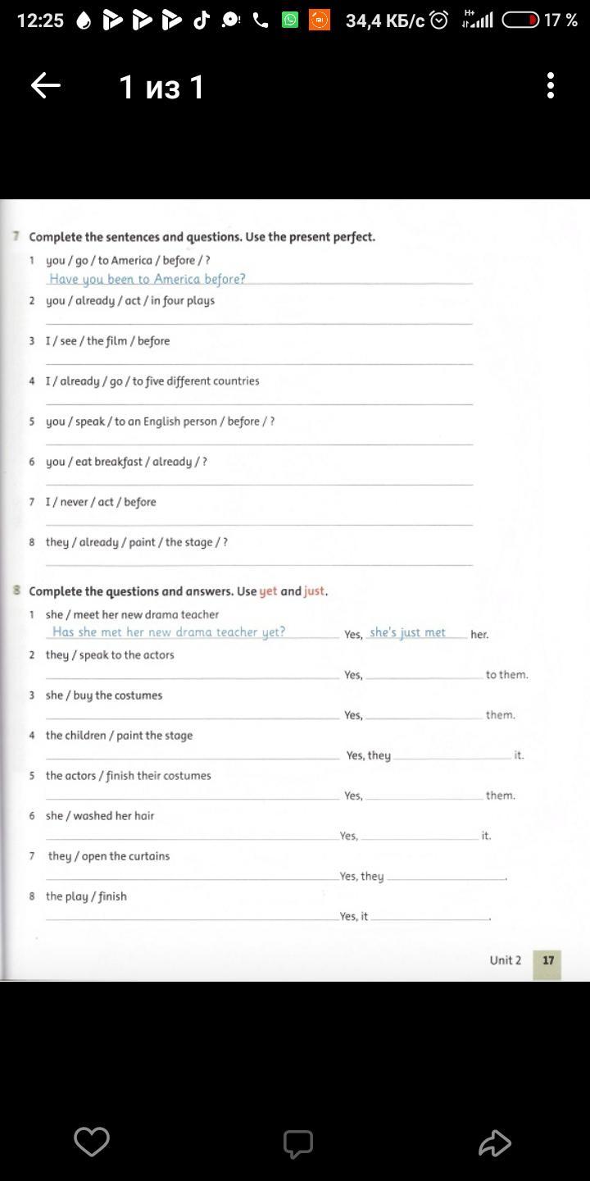Tap the exercise 8 instruction heading
590x1181 pixels.
pos(178,591)
